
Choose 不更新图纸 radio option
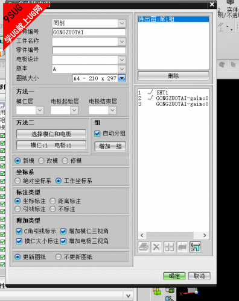coord(59,257)
